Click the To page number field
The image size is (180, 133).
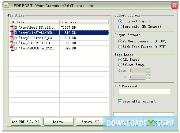click(137, 77)
